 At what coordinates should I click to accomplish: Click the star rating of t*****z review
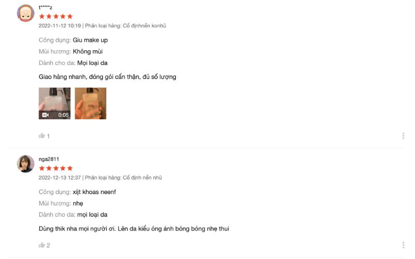pos(56,17)
